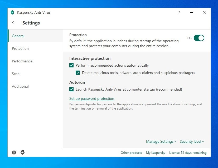Click the Autorun heading text
The height and width of the screenshot is (168, 218).
pos(77,82)
